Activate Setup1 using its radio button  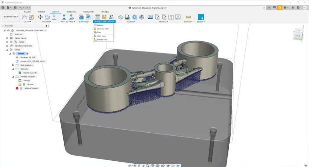[27, 53]
